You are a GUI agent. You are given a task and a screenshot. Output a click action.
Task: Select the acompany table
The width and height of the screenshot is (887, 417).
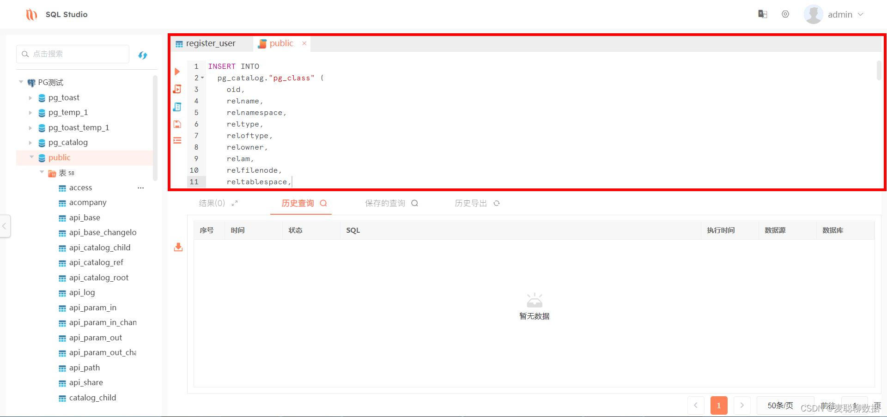tap(88, 203)
